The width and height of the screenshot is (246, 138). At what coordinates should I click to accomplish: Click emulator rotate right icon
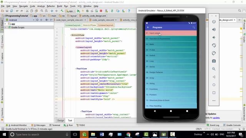(x=214, y=53)
